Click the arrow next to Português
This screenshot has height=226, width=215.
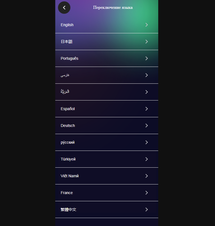147,58
